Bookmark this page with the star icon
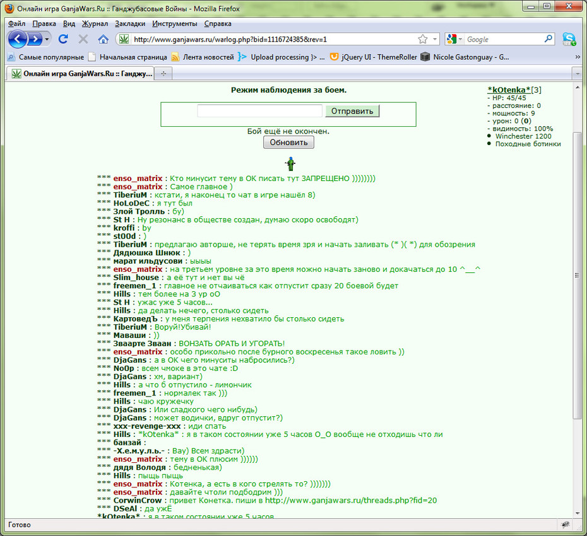 coord(423,39)
